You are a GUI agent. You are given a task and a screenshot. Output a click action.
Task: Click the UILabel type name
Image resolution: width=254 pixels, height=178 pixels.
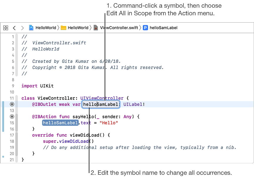coord(133,104)
